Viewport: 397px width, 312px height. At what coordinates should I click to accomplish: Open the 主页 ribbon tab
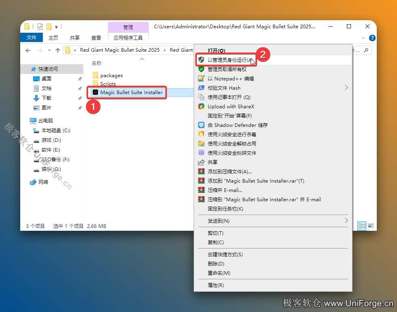click(x=53, y=38)
